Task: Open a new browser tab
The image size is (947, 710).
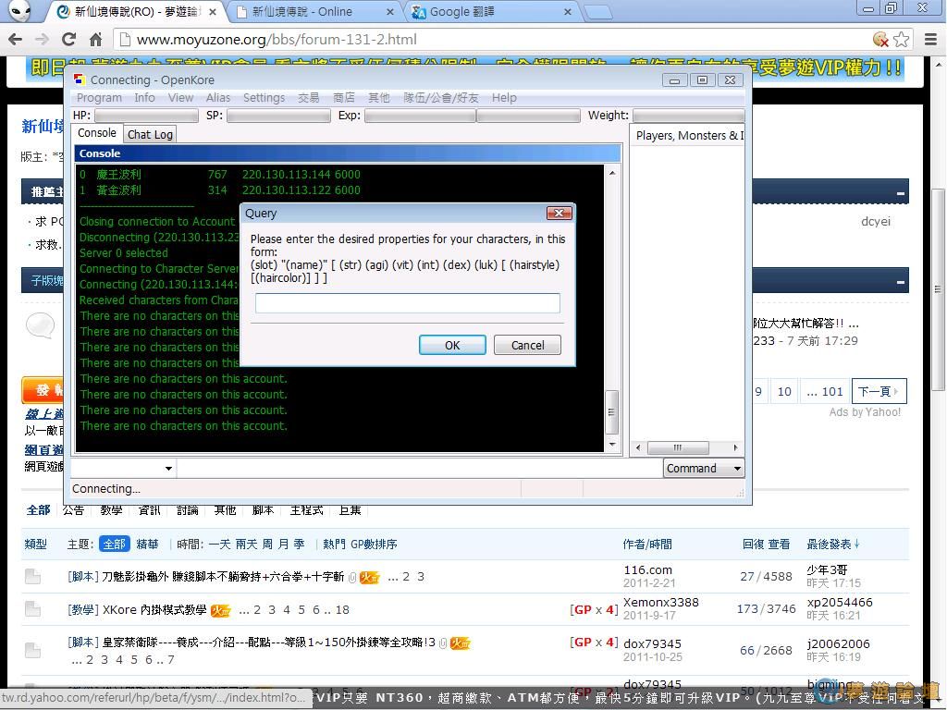Action: pos(598,11)
